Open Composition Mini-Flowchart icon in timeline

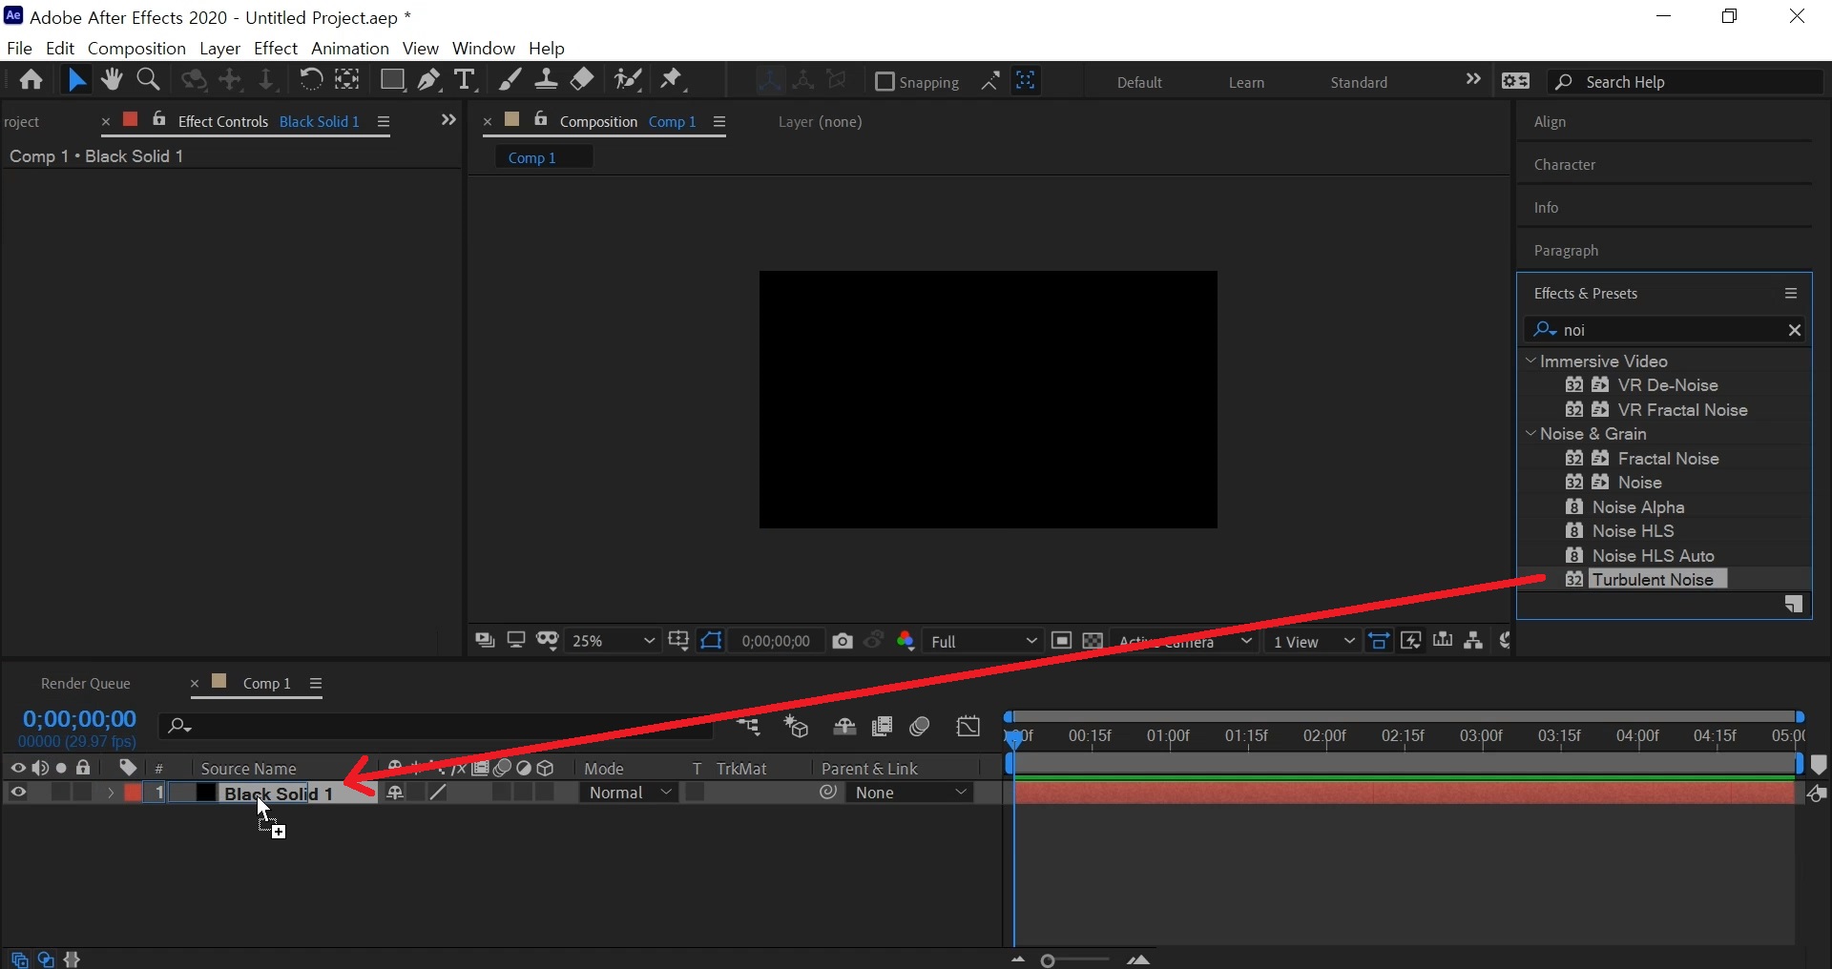[x=750, y=728]
